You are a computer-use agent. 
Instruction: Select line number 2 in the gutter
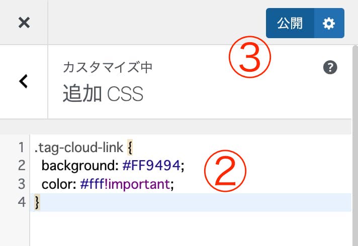22,166
